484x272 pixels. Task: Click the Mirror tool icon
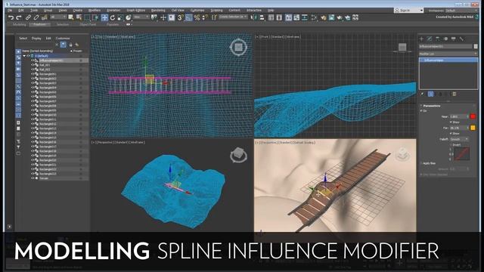tap(254, 17)
